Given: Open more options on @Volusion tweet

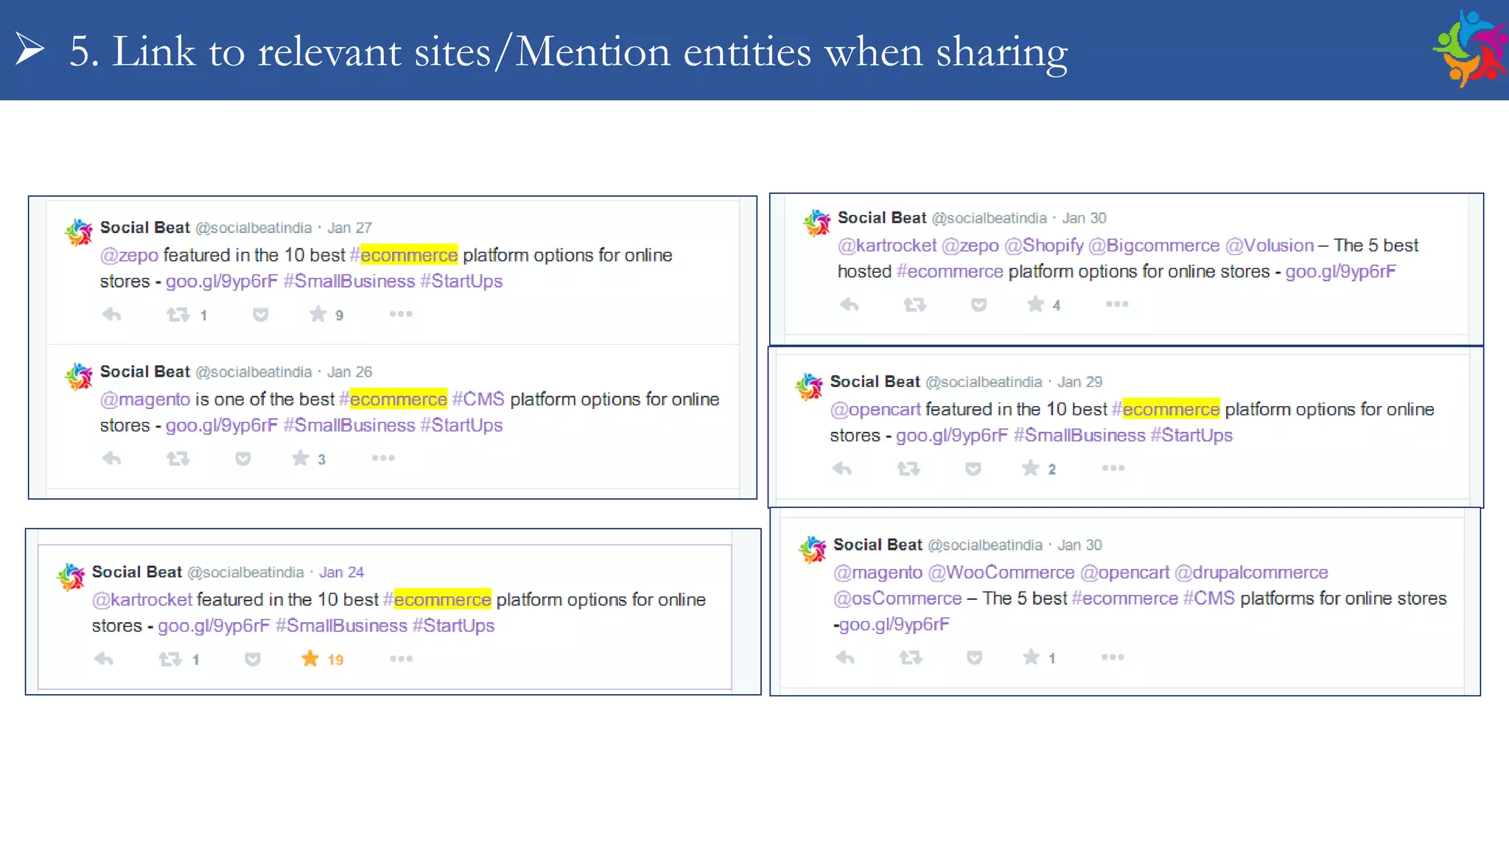Looking at the screenshot, I should click(x=1117, y=304).
